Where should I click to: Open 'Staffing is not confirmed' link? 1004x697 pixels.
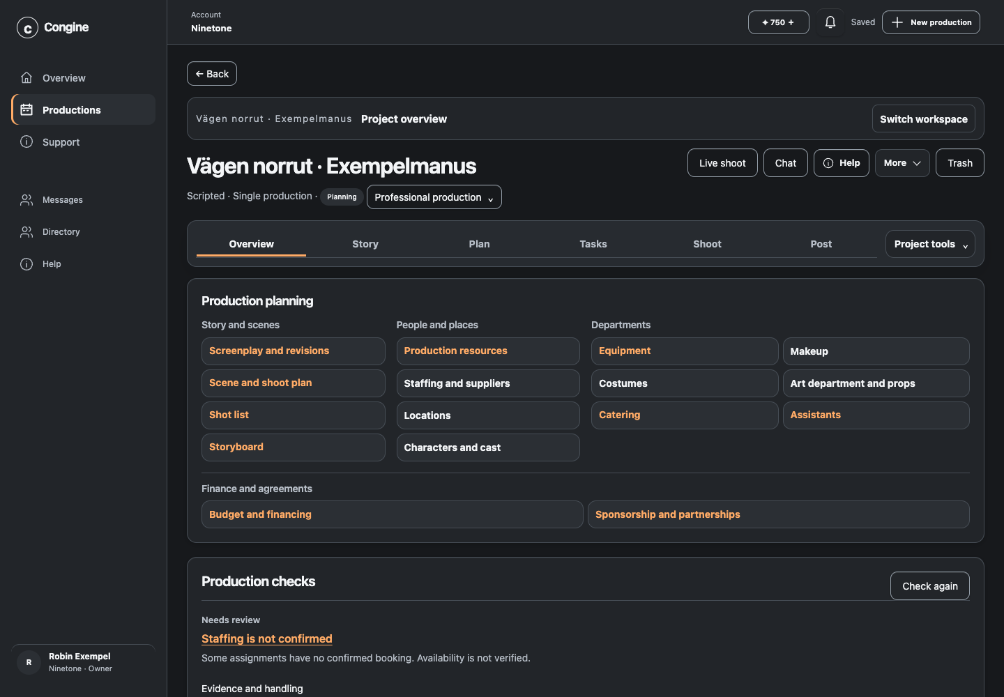tap(266, 638)
